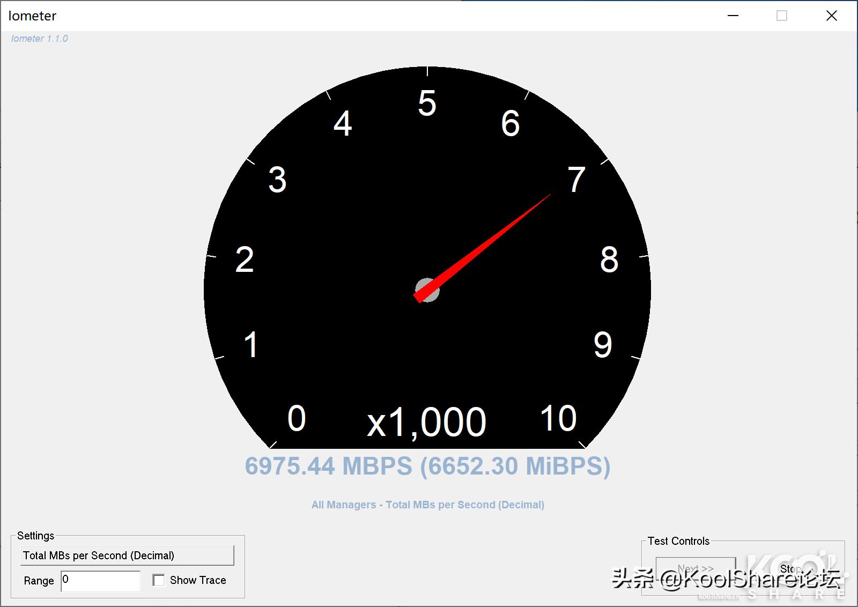Viewport: 858px width, 607px height.
Task: Click the x1,000 multiplier label on the gauge
Action: pos(426,423)
